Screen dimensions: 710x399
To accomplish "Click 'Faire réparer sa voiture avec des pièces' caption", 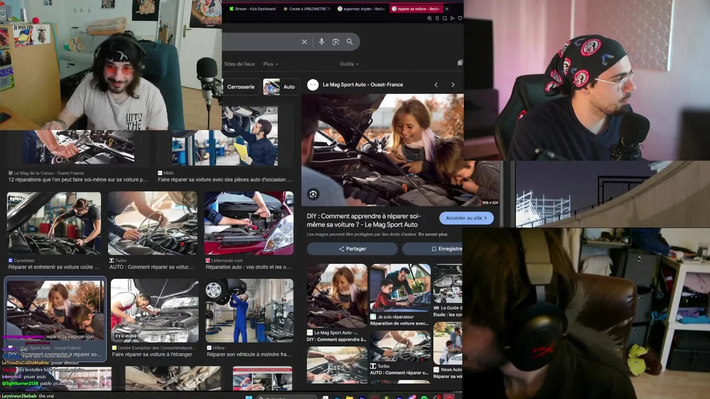I will (225, 180).
